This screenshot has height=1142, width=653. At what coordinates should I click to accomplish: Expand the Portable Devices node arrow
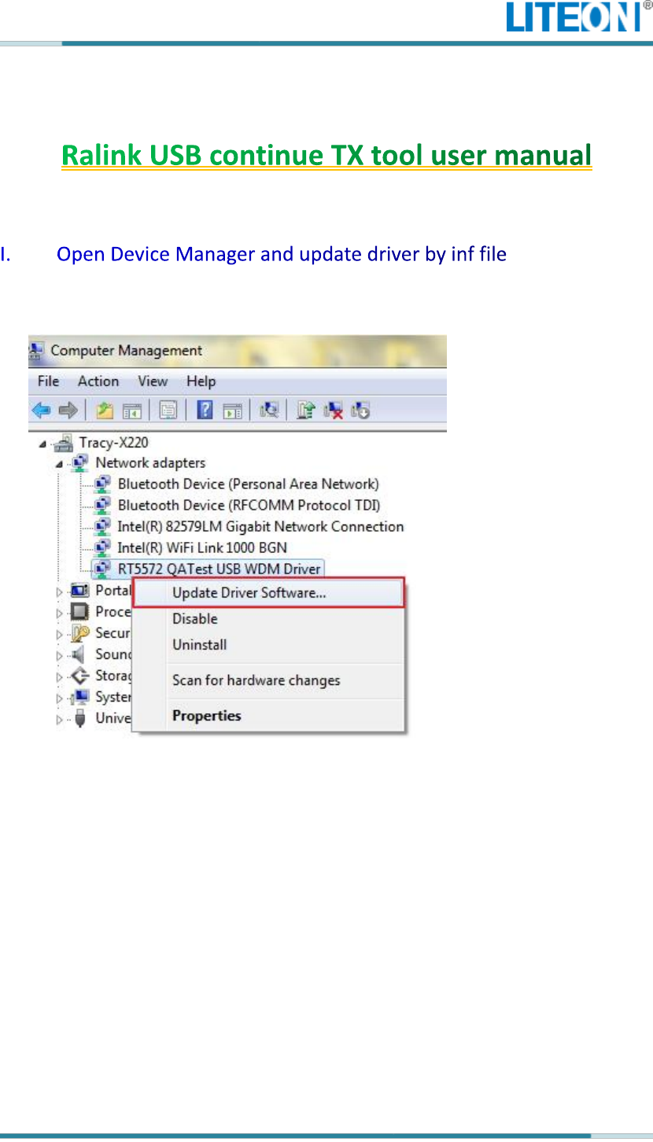tap(59, 591)
